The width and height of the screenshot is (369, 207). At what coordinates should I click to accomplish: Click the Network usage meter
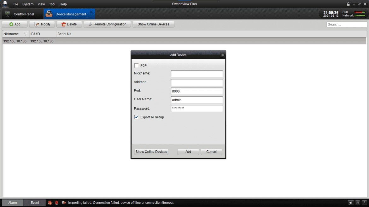[x=360, y=15]
